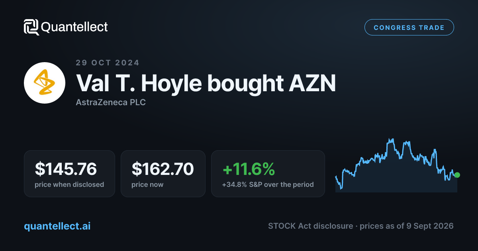Image resolution: width=478 pixels, height=251 pixels.
Task: Click the CONGRESS TRADE badge
Action: tap(409, 27)
